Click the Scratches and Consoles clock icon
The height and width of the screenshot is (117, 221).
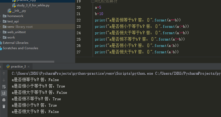click(x=1, y=48)
